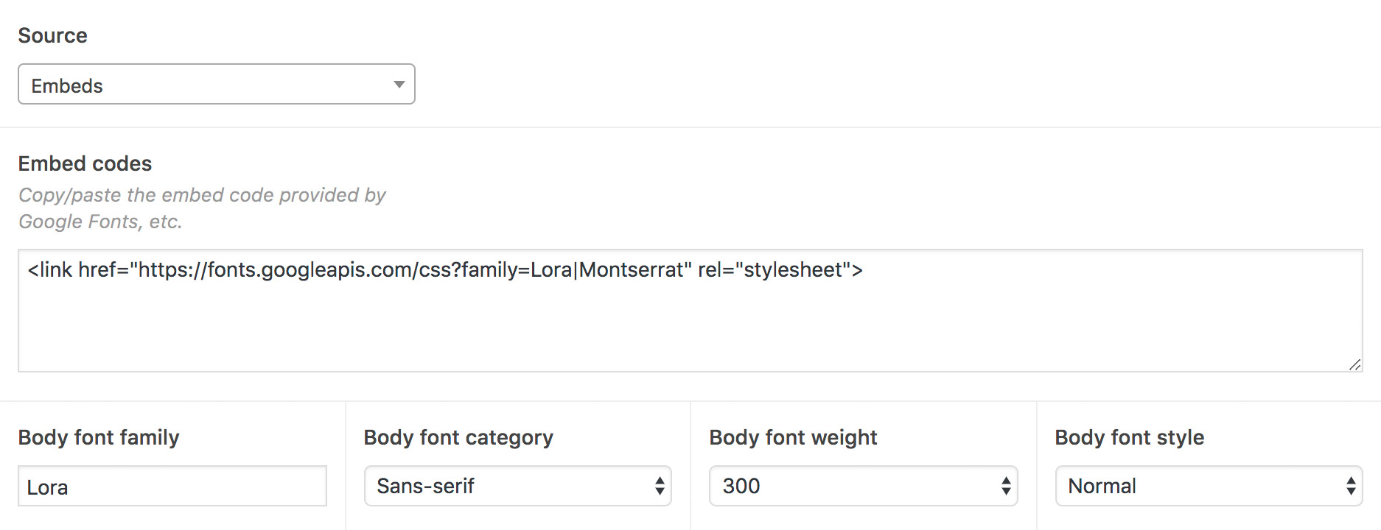The height and width of the screenshot is (530, 1381).
Task: Click the arrow on the Source select box
Action: click(399, 85)
